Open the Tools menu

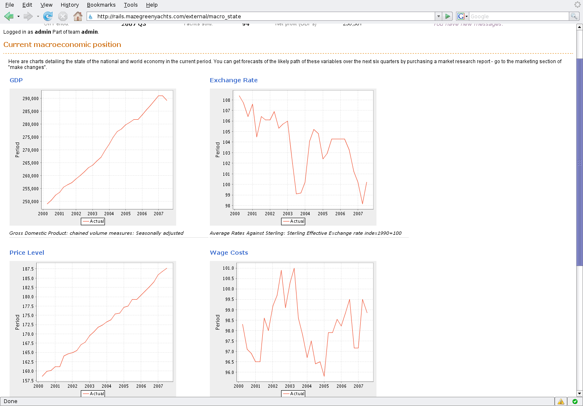click(x=131, y=5)
